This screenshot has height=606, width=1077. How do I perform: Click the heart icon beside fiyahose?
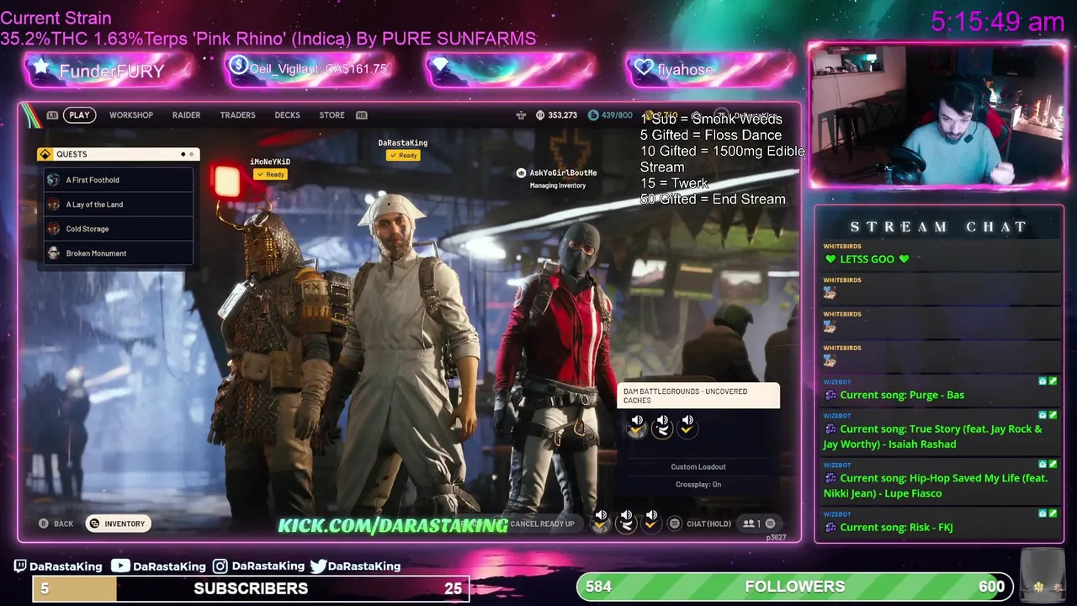(x=645, y=67)
